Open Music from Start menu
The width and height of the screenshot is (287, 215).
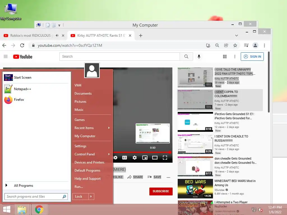point(79,110)
